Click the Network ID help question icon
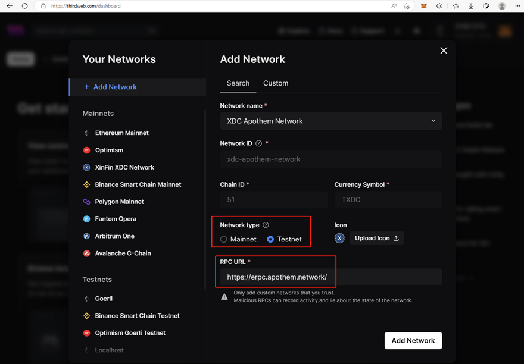 258,143
